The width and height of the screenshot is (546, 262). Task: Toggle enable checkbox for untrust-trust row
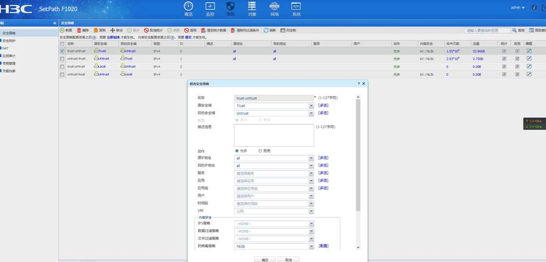click(x=517, y=59)
